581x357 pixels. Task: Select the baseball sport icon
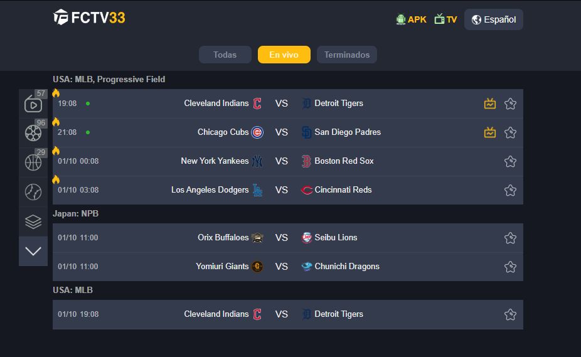(33, 192)
